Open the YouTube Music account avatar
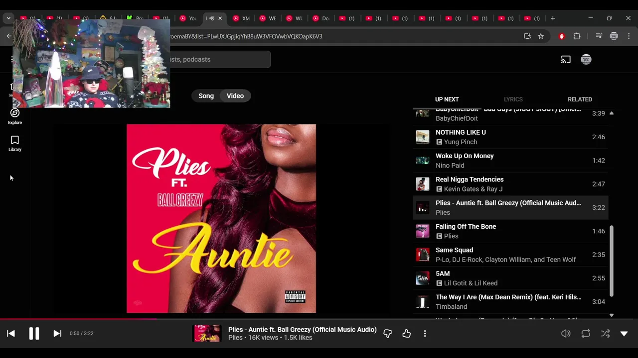This screenshot has width=638, height=358. 586,60
